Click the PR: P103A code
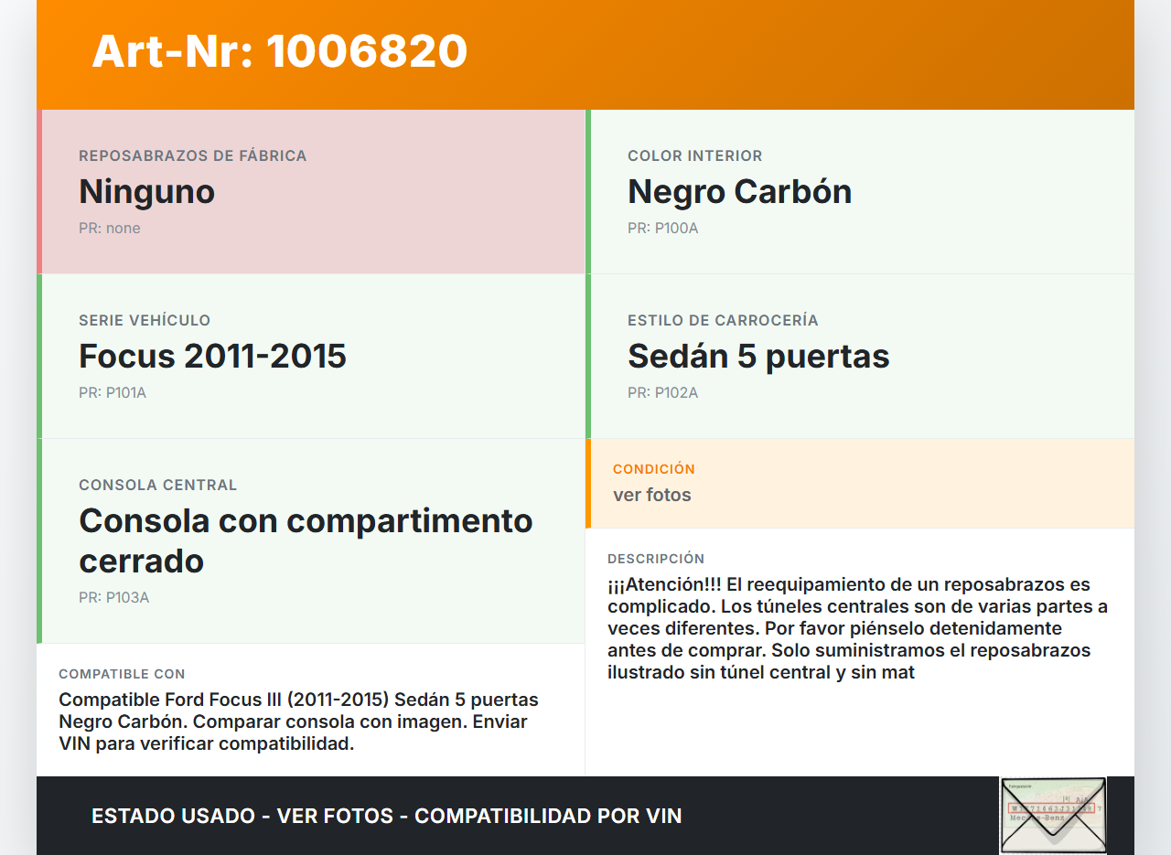 point(113,597)
